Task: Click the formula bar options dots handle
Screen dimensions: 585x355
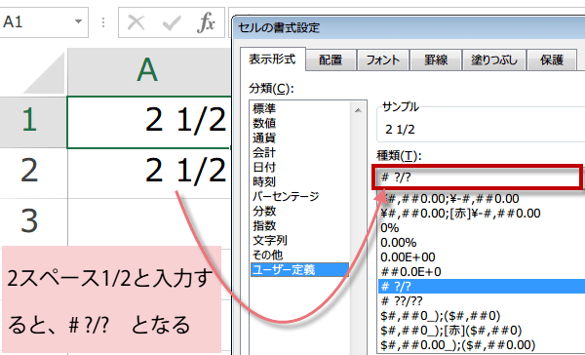Action: 103,23
